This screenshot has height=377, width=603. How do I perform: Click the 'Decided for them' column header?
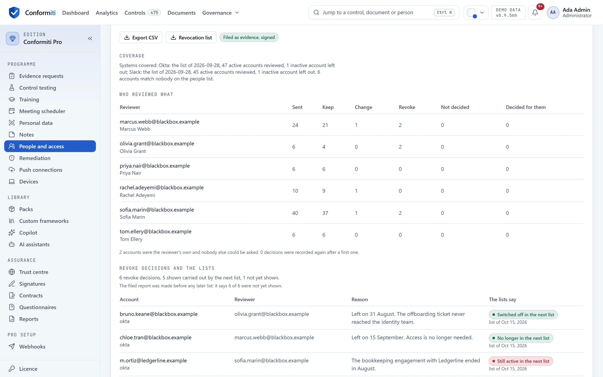click(526, 107)
